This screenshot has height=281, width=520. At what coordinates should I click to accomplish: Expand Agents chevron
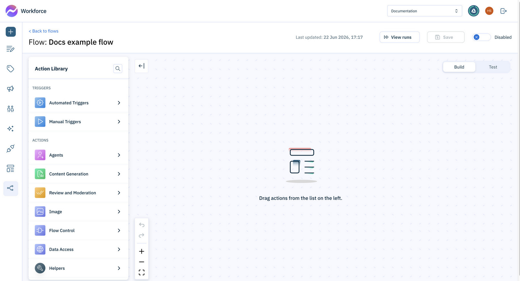point(119,155)
